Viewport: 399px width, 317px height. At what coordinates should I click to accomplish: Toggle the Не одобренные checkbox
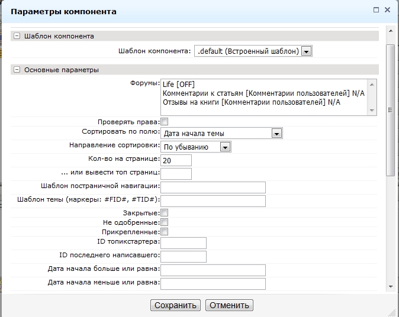[x=165, y=222]
